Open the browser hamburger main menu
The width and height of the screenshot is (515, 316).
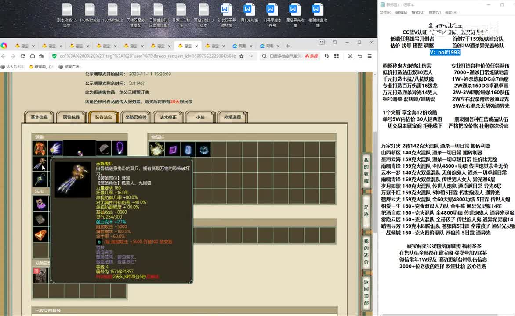[370, 57]
